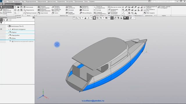
Task: Select Элементы внутренней отделки tree item
Action: click(x=23, y=41)
